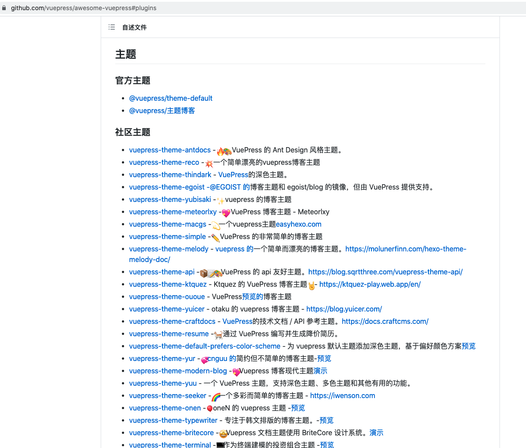Click 预览 link in theme-onen row
This screenshot has height=448, width=526.
tap(298, 409)
